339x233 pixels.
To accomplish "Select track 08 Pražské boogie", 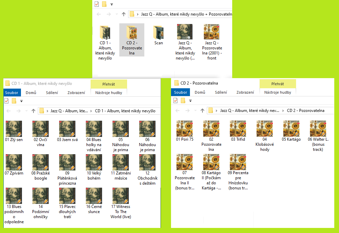I will tap(41, 167).
